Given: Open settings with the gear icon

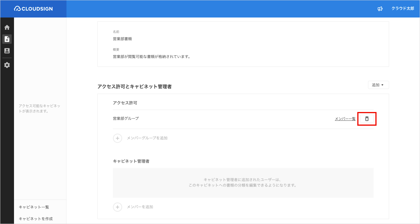Looking at the screenshot, I should (x=7, y=65).
